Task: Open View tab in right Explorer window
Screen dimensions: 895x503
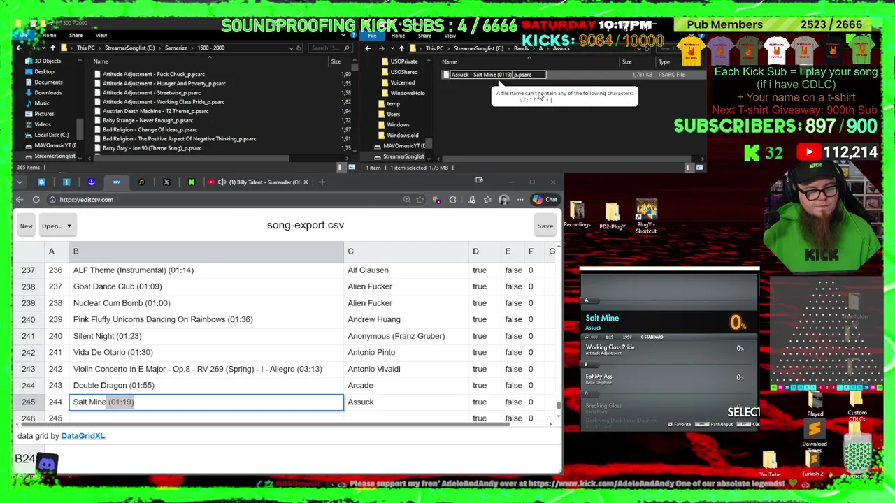Action: pyautogui.click(x=450, y=36)
